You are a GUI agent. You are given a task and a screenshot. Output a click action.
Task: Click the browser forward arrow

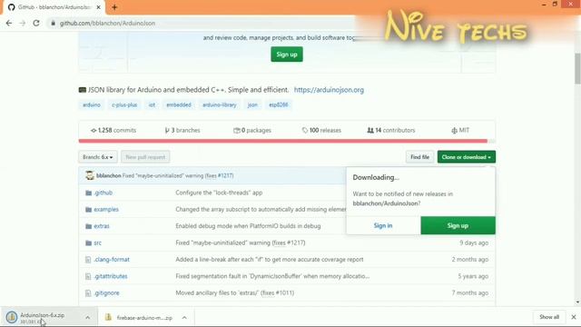click(x=22, y=23)
